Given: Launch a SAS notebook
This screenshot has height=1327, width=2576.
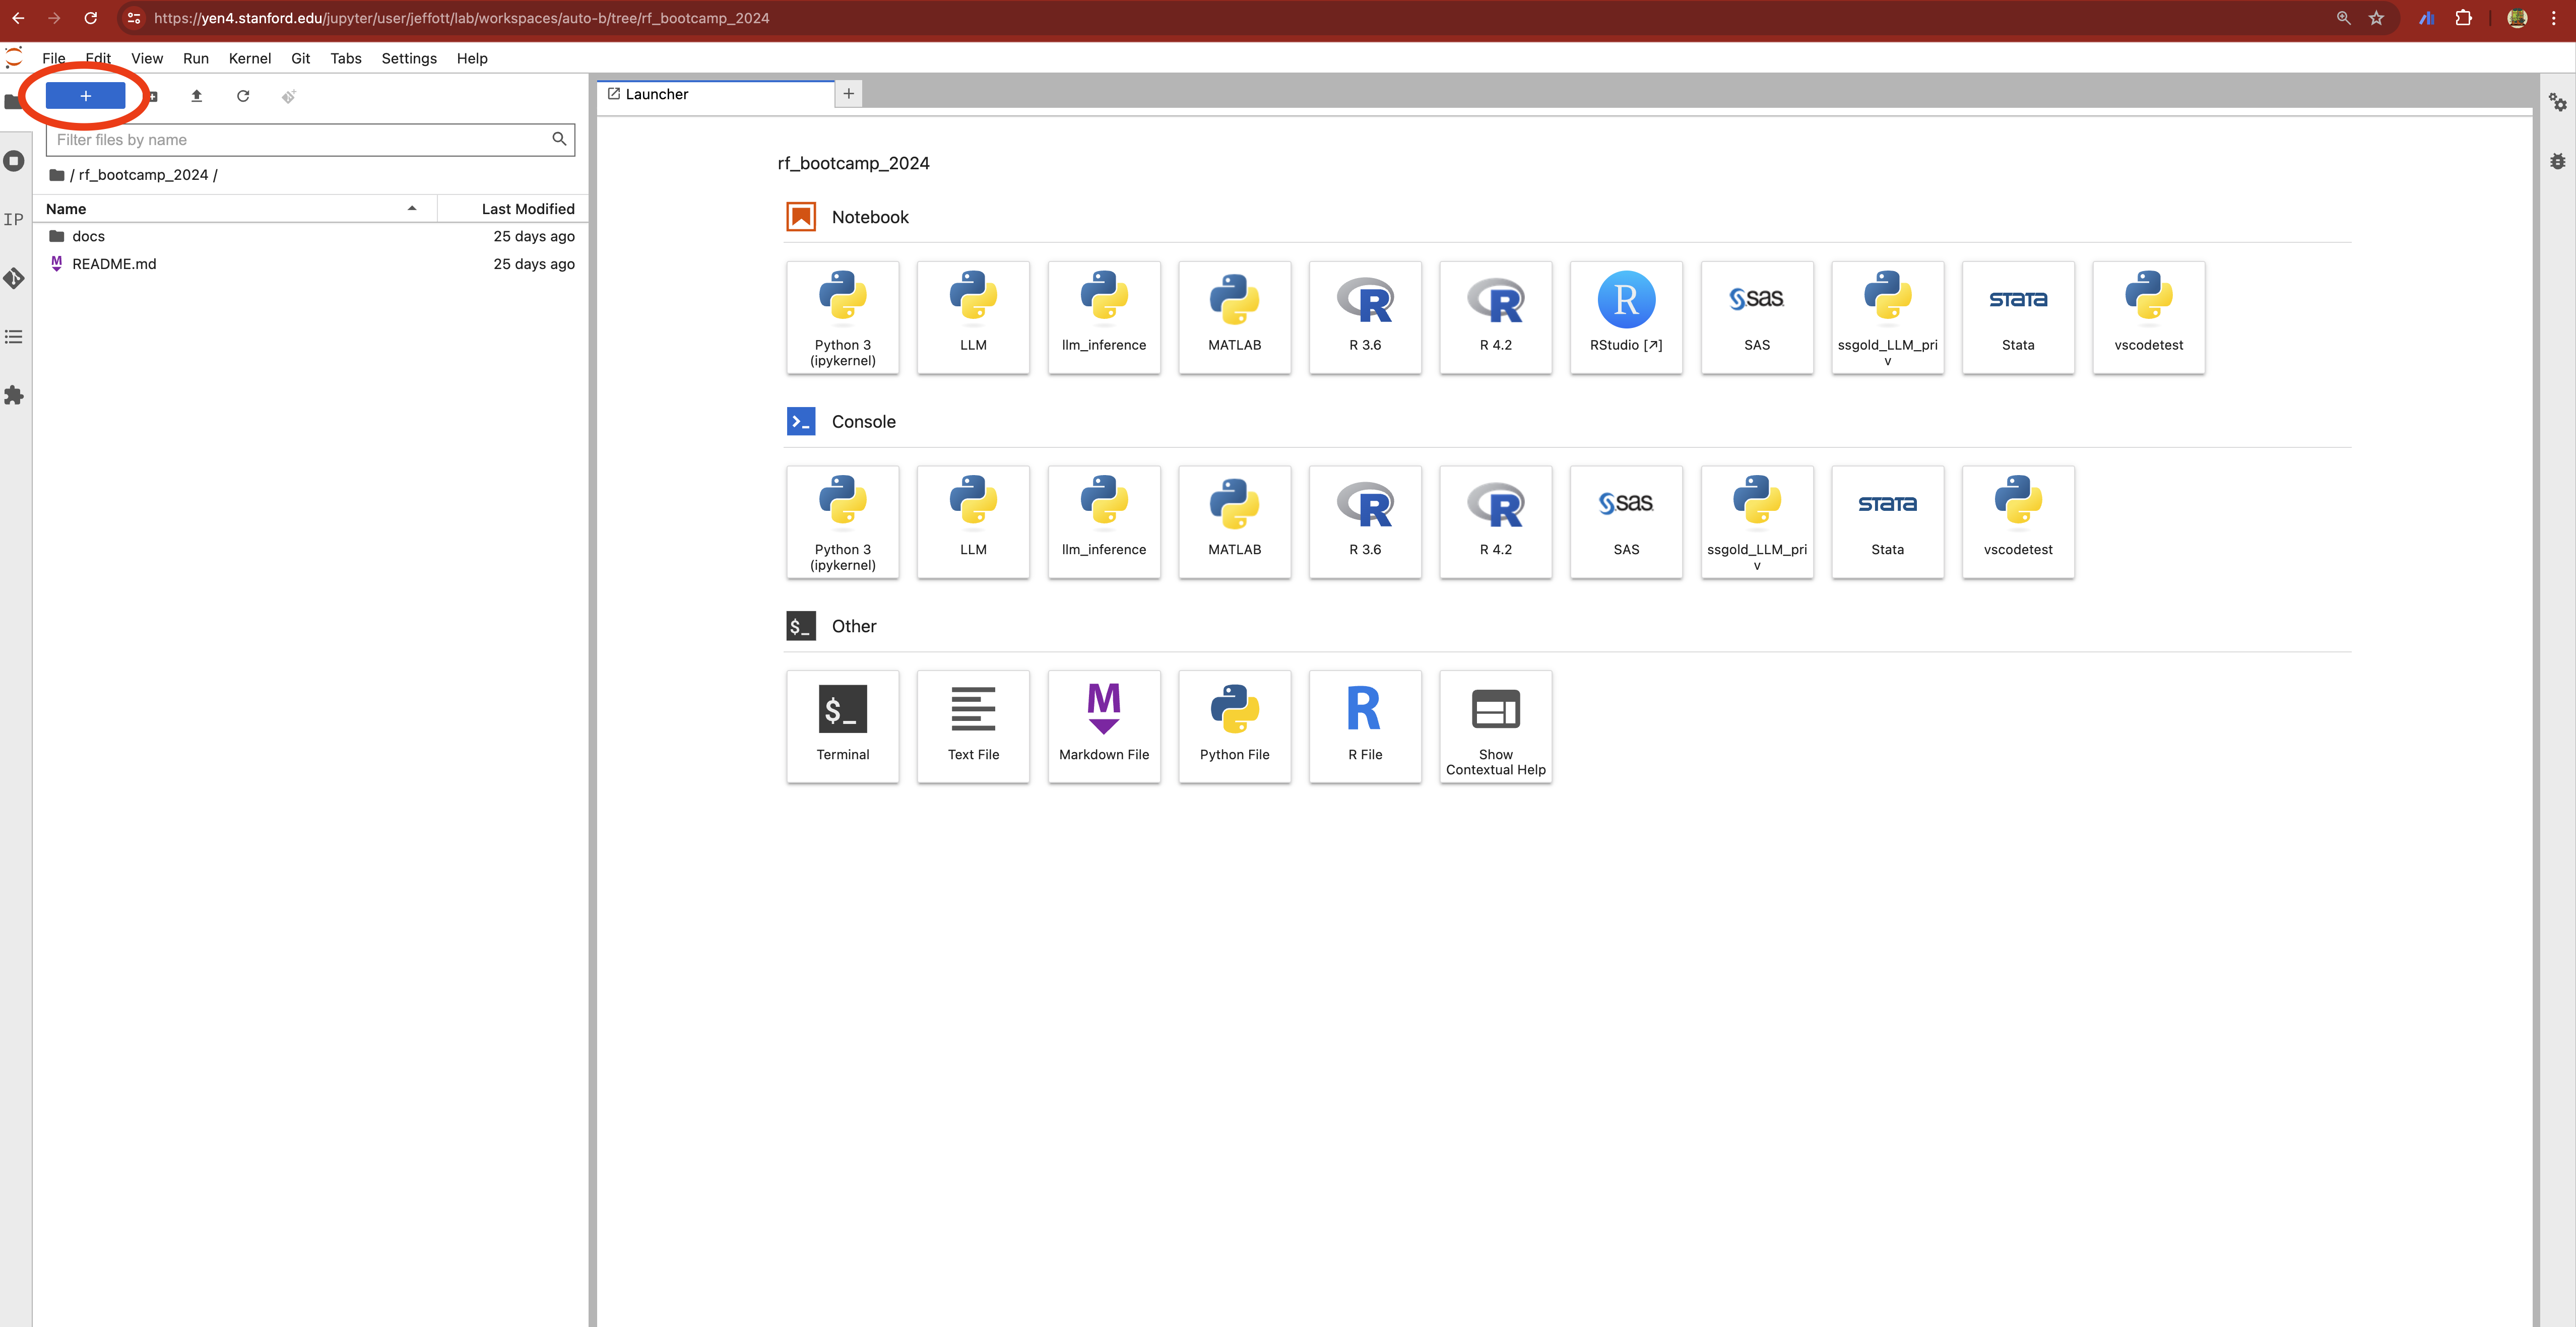Looking at the screenshot, I should tap(1757, 317).
